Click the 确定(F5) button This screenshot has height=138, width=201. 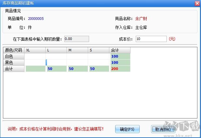[127, 129]
